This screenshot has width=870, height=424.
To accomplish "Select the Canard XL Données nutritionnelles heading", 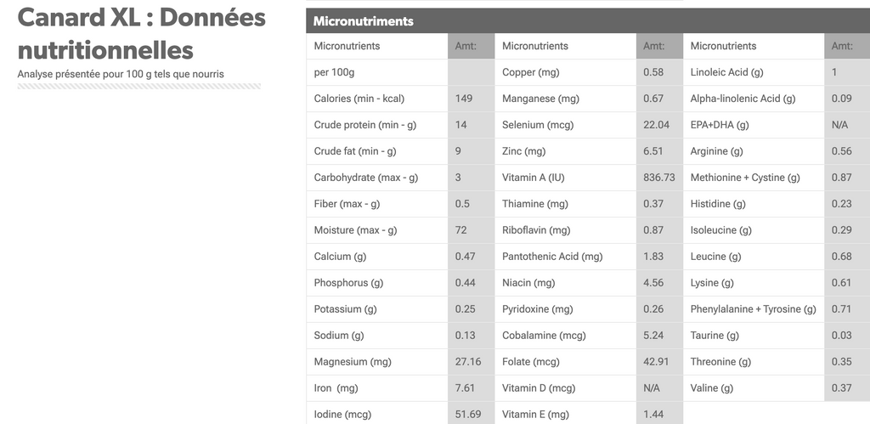I will click(x=142, y=34).
